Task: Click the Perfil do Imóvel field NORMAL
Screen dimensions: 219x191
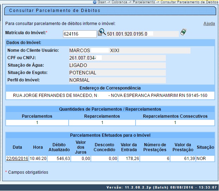Action: (x=117, y=80)
